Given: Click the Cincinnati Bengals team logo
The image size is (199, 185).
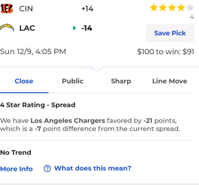Looking at the screenshot, I should tap(6, 9).
